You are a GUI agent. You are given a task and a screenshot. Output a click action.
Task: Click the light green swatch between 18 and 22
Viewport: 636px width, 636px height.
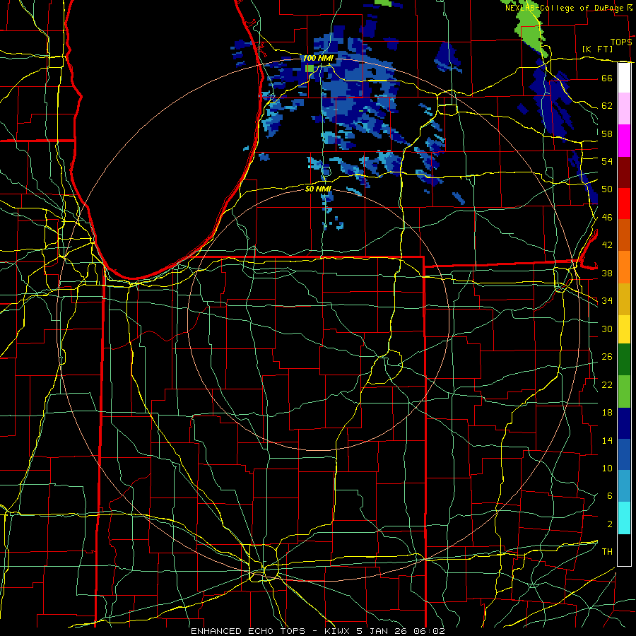coord(624,391)
